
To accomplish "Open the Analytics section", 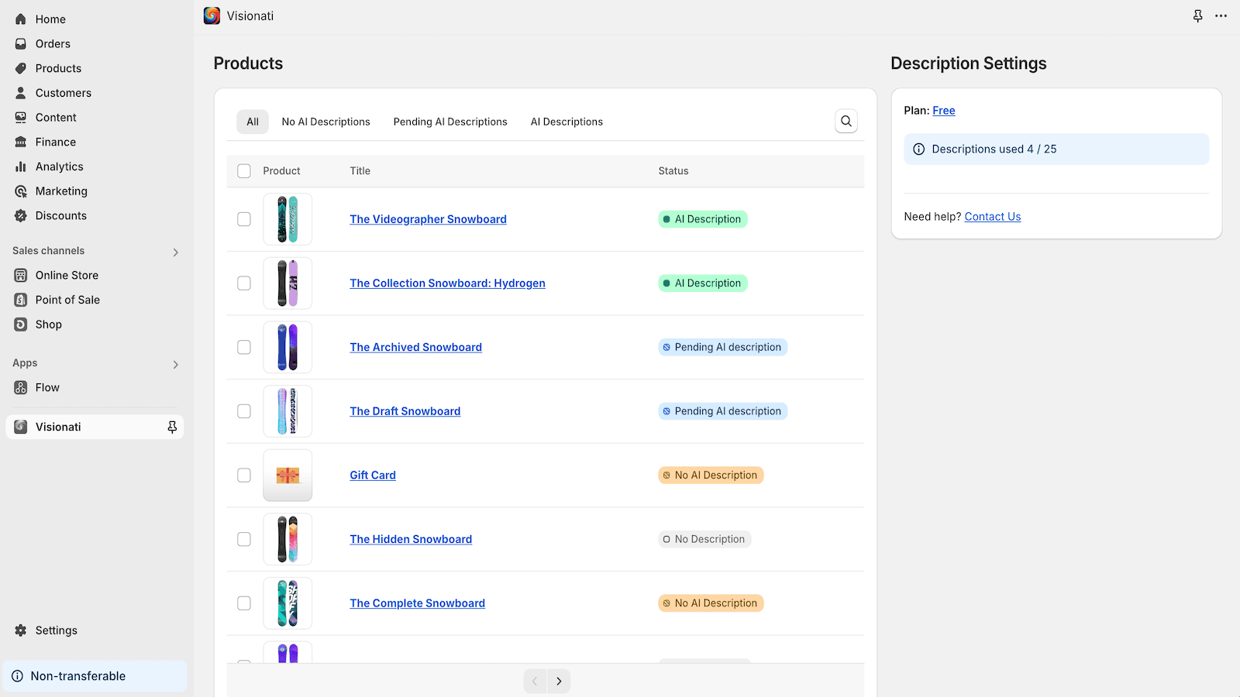I will pos(60,166).
